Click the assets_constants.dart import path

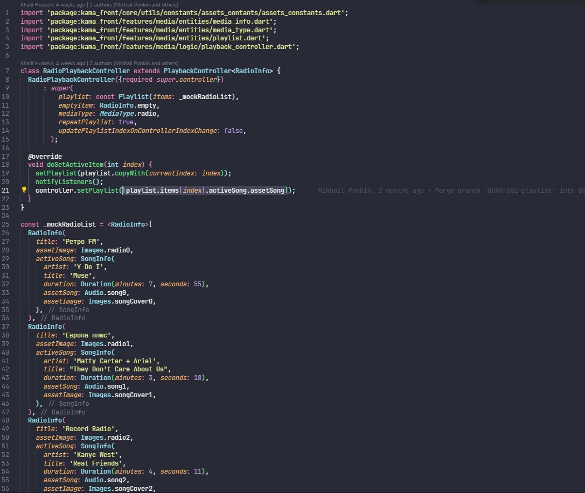pos(197,13)
